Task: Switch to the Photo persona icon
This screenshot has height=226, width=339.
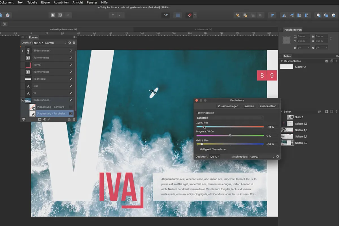Action: (x=8, y=15)
